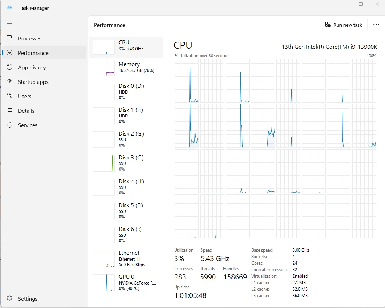Select the Memory resource entry
Image resolution: width=385 pixels, height=308 pixels.
(126, 69)
